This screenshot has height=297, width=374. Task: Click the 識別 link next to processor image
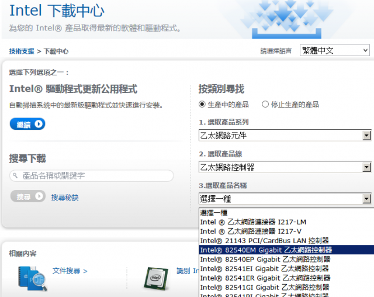click(187, 271)
